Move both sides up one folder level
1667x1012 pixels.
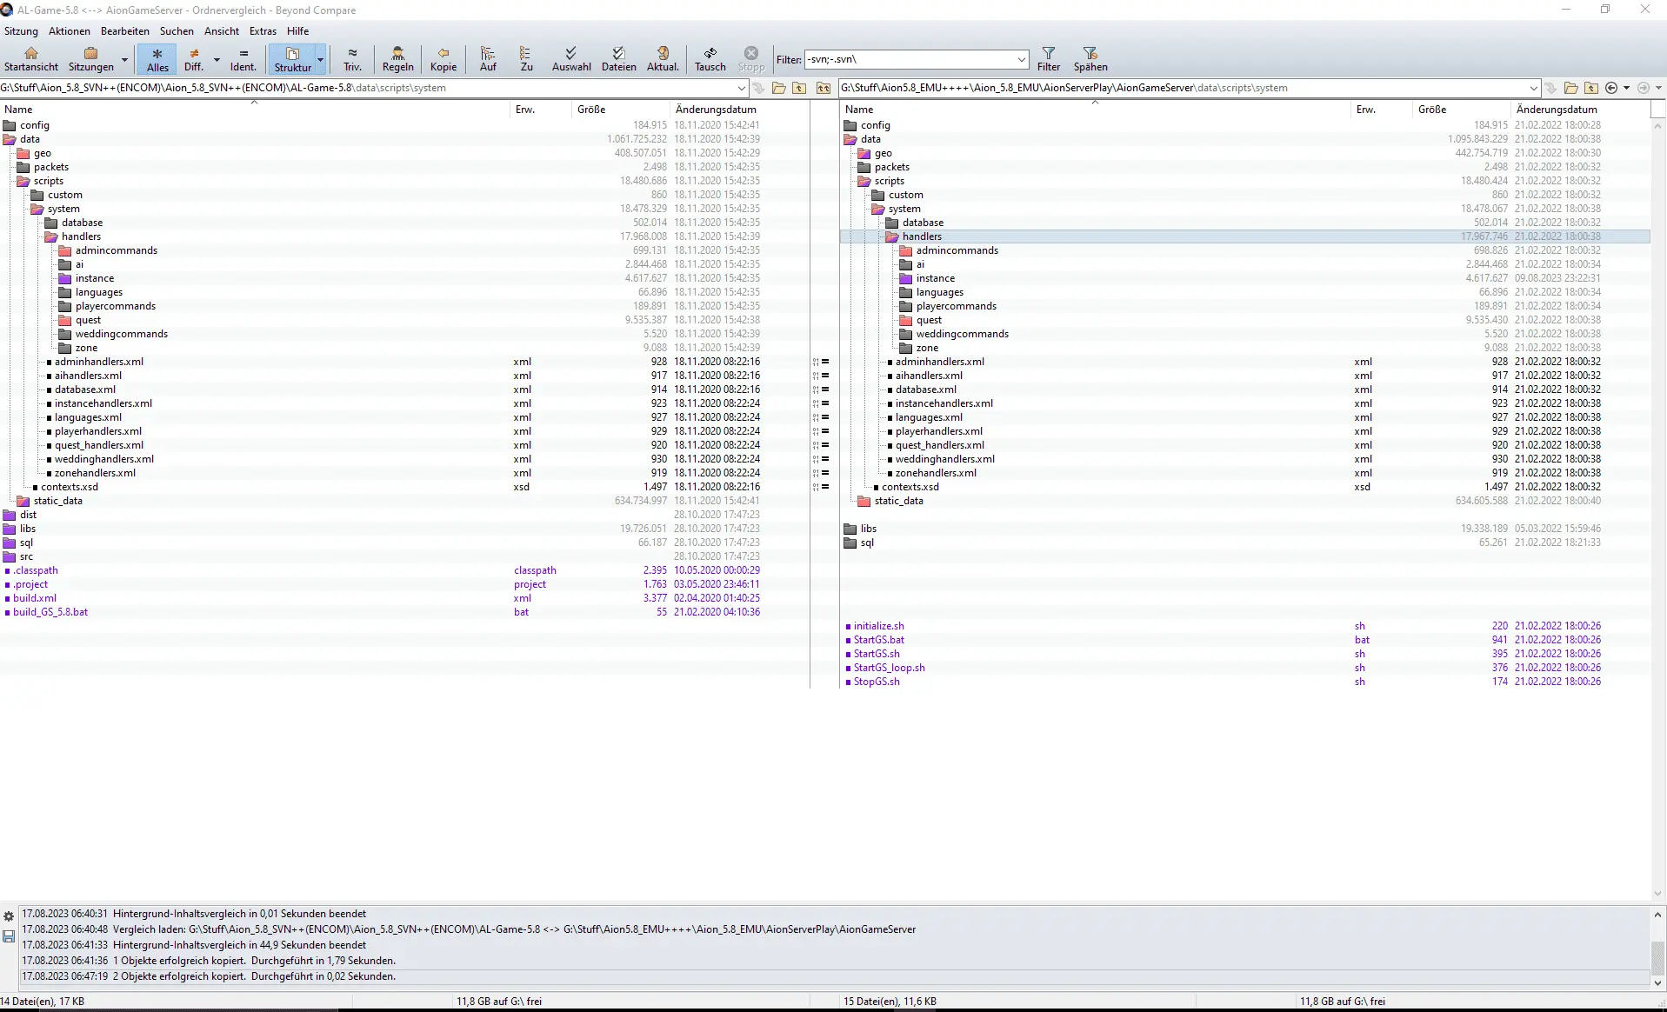(x=823, y=88)
